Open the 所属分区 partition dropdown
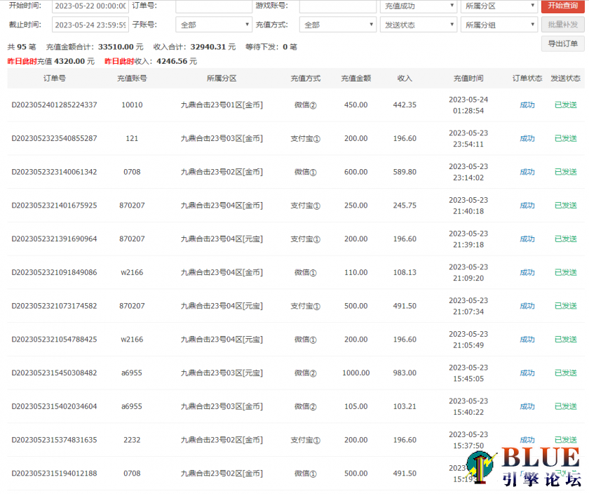 499,6
